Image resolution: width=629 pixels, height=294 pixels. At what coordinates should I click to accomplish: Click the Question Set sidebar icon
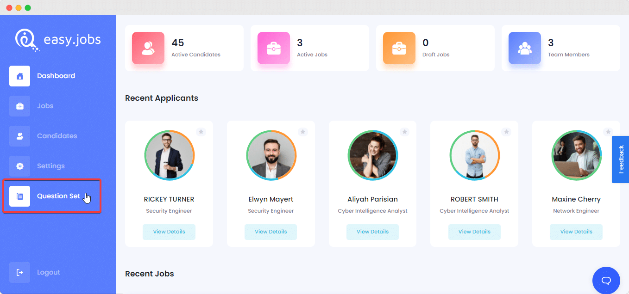tap(19, 196)
